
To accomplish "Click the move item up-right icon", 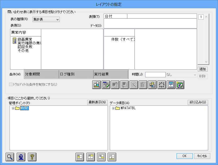I will pyautogui.click(x=115, y=85).
